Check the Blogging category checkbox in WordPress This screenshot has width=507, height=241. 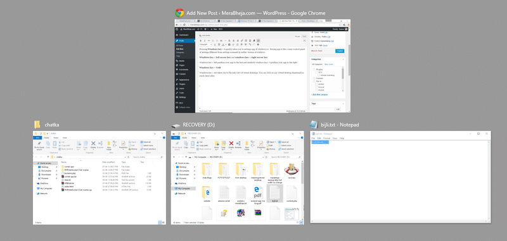[314, 70]
